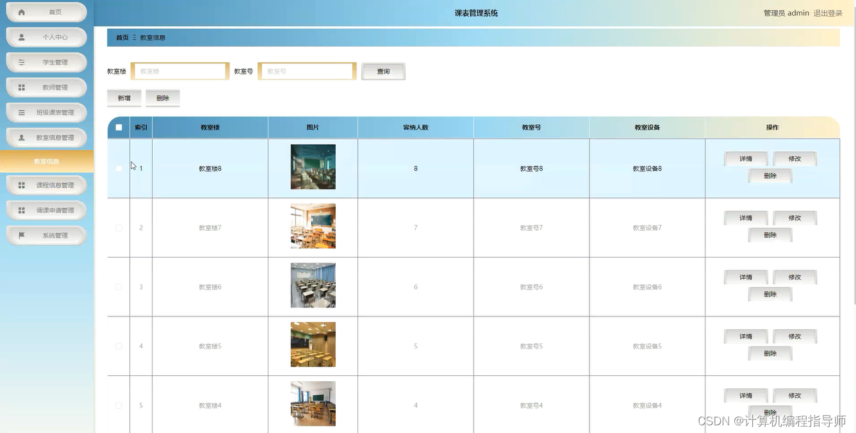
Task: Click 修改 for 教室楼7 row
Action: click(x=795, y=218)
